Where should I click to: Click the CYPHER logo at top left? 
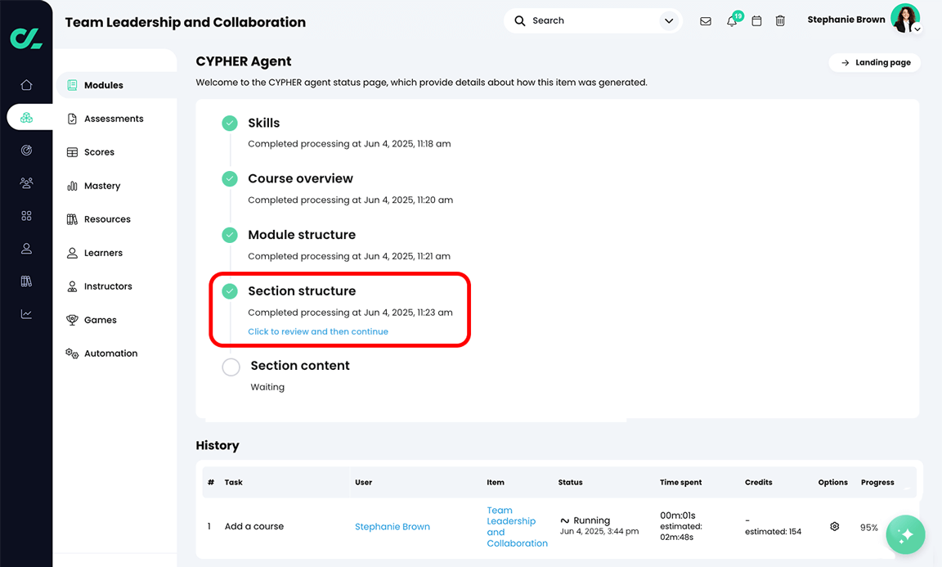(26, 38)
